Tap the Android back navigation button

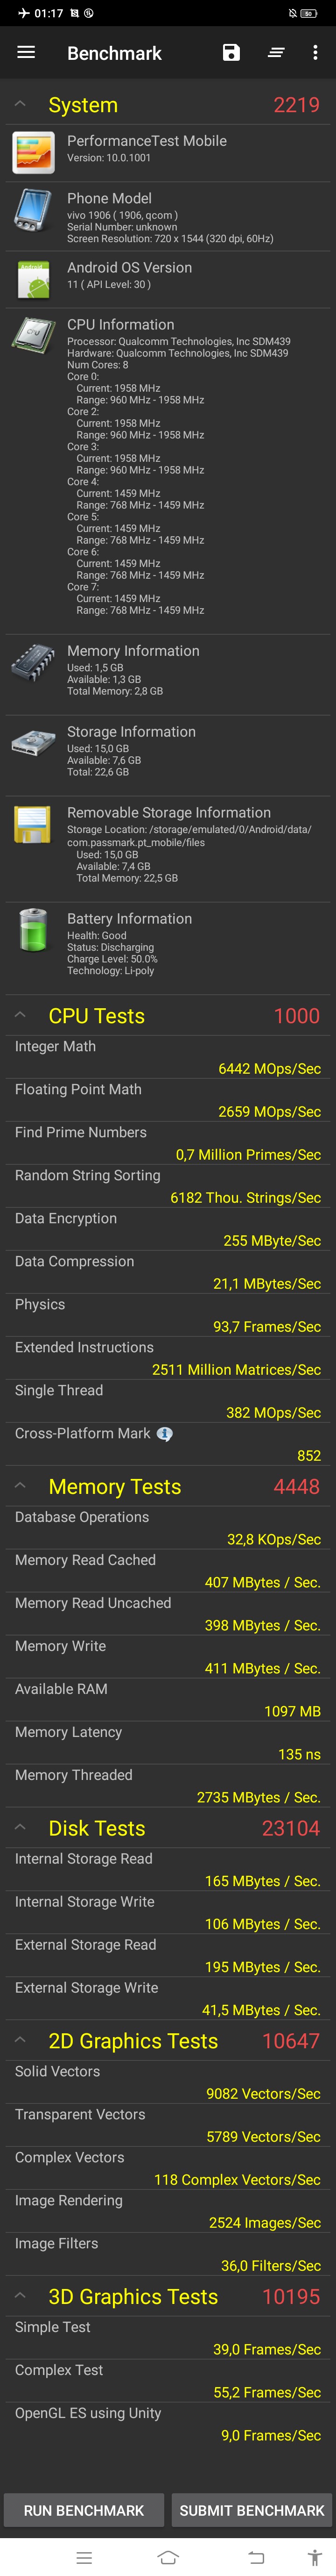click(x=256, y=2557)
